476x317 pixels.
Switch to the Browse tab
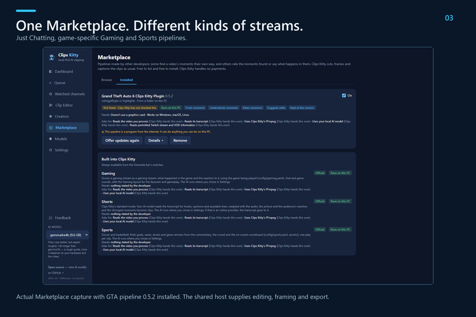tap(106, 80)
